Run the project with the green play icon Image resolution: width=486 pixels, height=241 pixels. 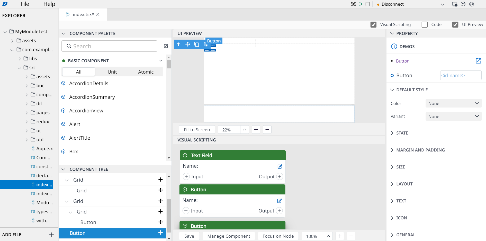click(x=361, y=4)
